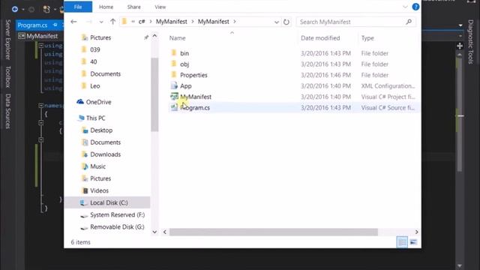Click the Search MyManifest box

(355, 22)
